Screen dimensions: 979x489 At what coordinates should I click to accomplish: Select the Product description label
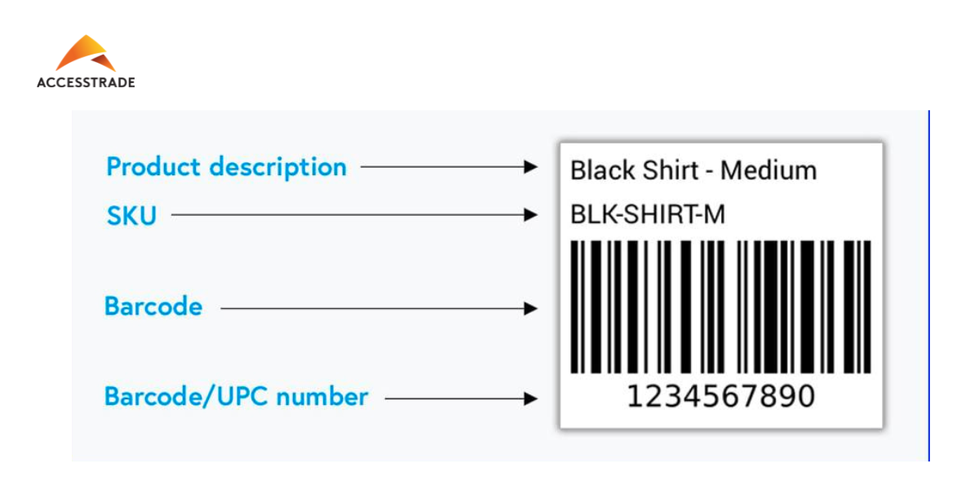[x=226, y=167]
